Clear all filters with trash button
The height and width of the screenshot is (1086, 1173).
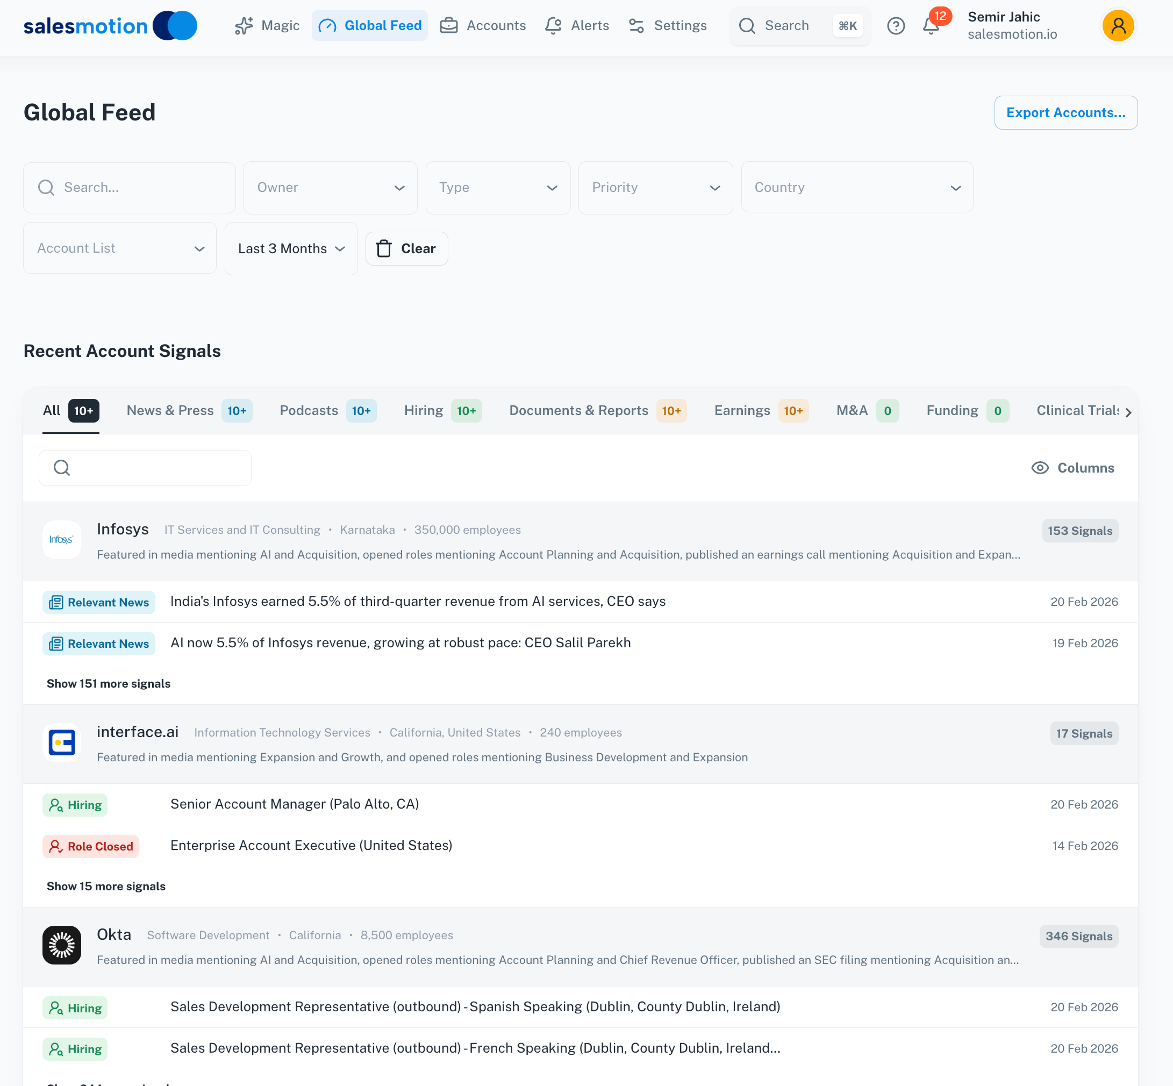point(406,248)
